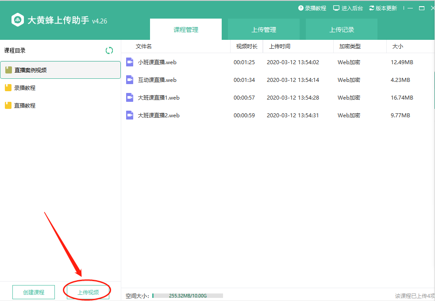The width and height of the screenshot is (435, 301).
Task: Open the 录播教程 help link
Action: pos(312,8)
